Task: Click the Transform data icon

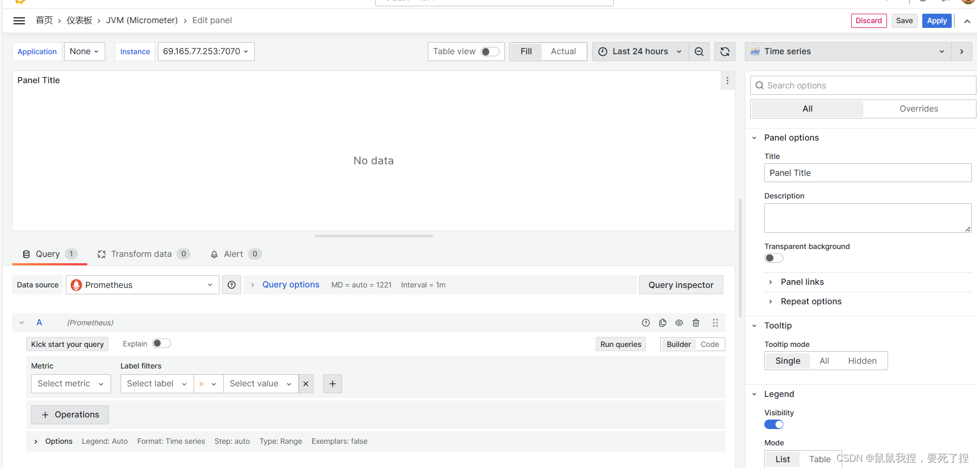Action: 102,254
